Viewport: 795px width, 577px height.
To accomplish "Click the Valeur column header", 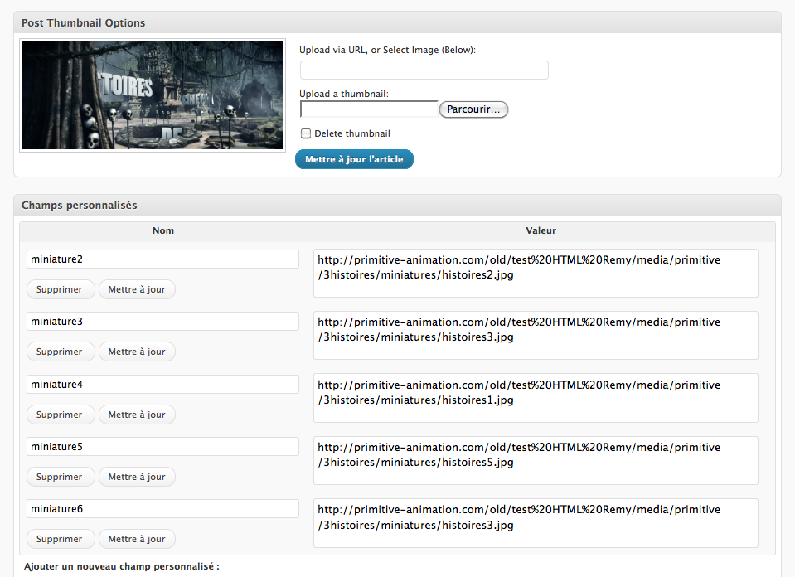I will point(541,230).
